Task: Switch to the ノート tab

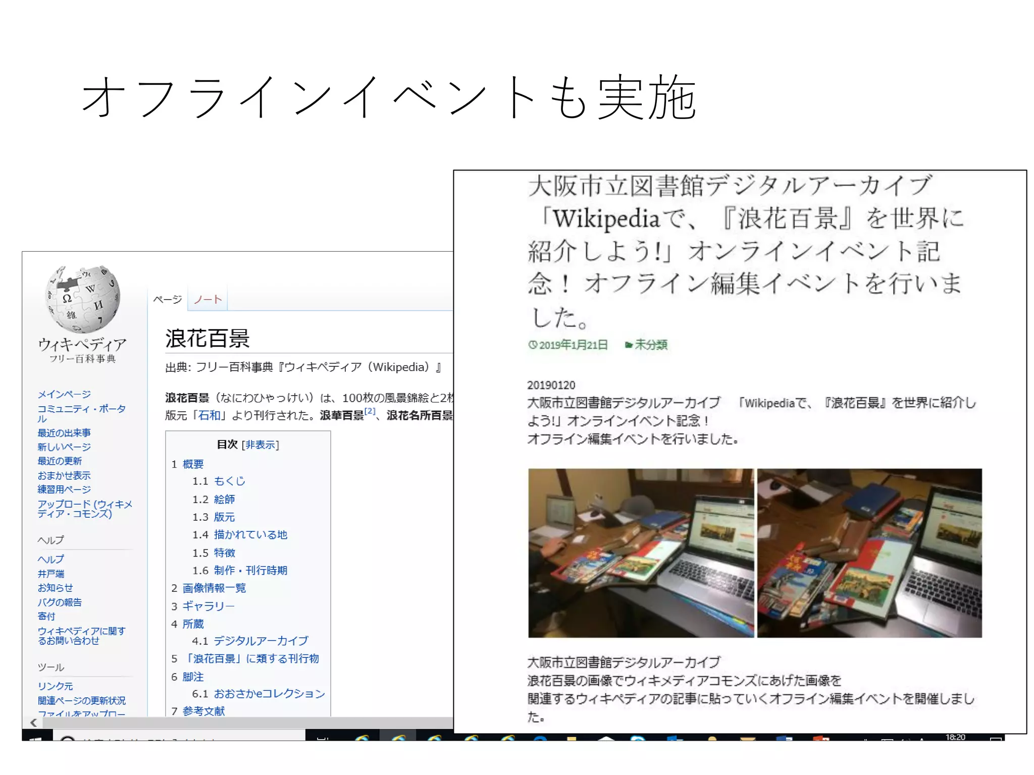Action: pos(208,299)
